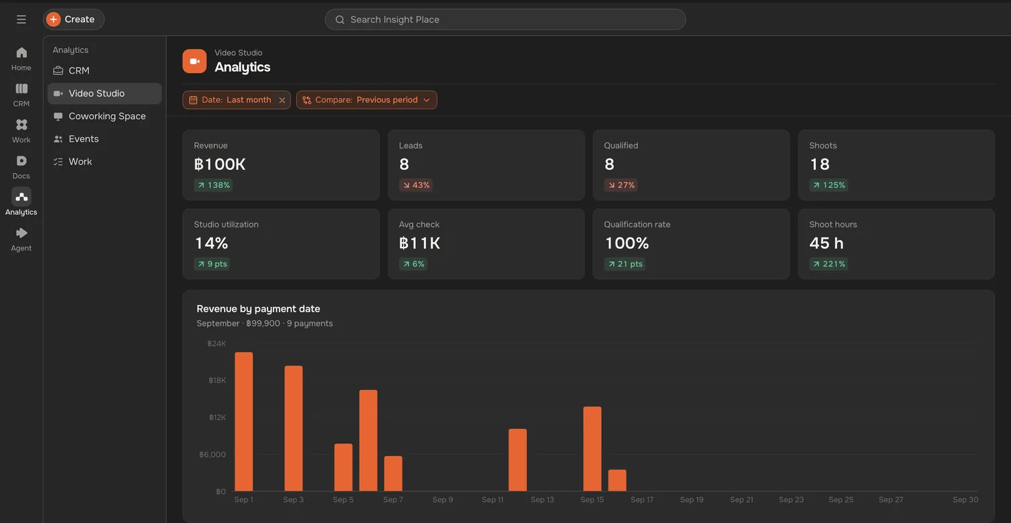Click the Sep 3 revenue bar
The image size is (1011, 523).
pos(294,429)
